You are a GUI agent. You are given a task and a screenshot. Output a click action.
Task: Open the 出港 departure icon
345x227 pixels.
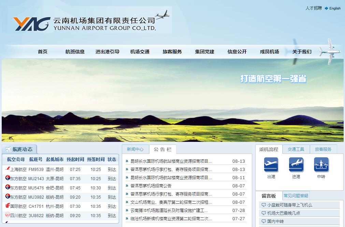[271, 165]
